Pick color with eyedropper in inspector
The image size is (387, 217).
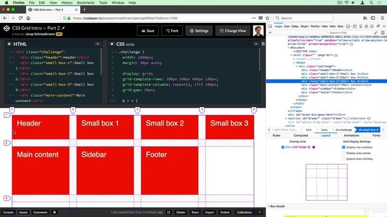(376, 33)
